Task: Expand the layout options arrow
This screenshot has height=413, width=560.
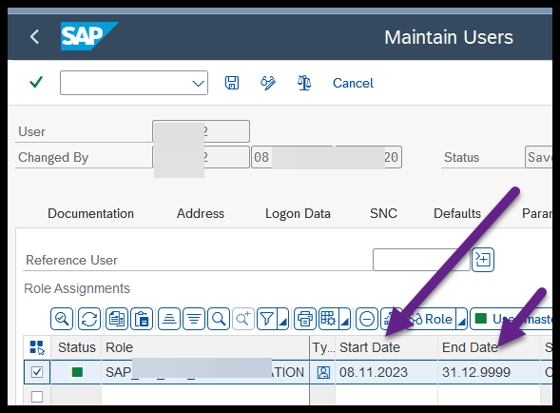Action: pyautogui.click(x=345, y=319)
